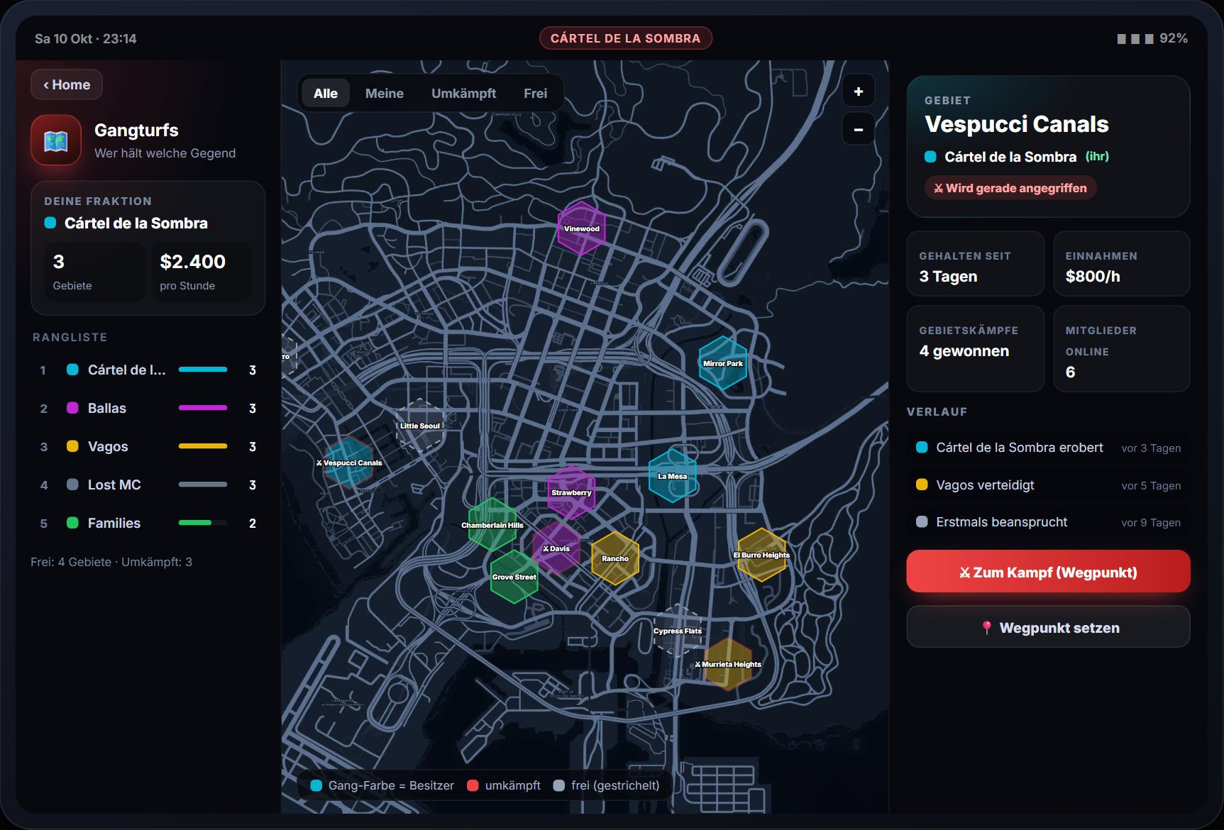The image size is (1224, 830).
Task: Click the Erstmals beansprucht history entry
Action: (x=1048, y=522)
